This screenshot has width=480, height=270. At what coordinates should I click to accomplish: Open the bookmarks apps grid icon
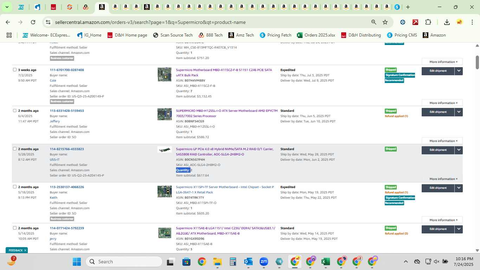pos(9,35)
